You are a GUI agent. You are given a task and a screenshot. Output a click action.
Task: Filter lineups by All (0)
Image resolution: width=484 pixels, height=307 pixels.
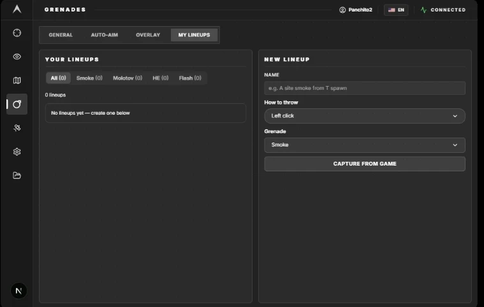58,78
